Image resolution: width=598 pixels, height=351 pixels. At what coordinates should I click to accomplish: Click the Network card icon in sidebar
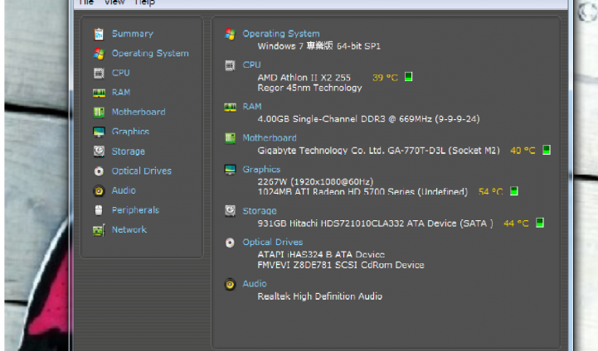click(x=99, y=230)
